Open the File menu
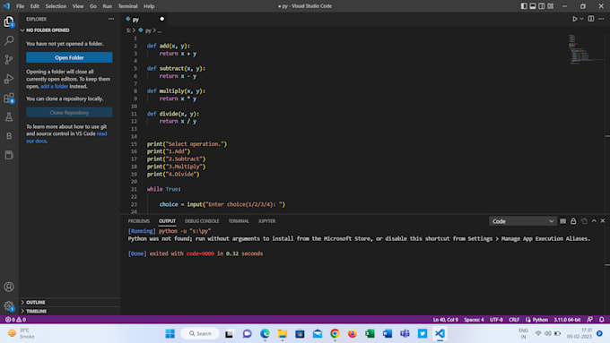 21,6
